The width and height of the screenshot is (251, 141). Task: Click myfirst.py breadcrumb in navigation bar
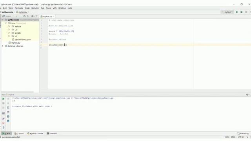[22, 12]
